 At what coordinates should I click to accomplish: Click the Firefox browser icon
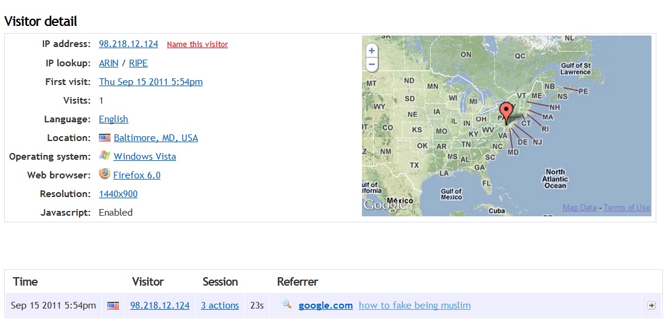pyautogui.click(x=104, y=174)
